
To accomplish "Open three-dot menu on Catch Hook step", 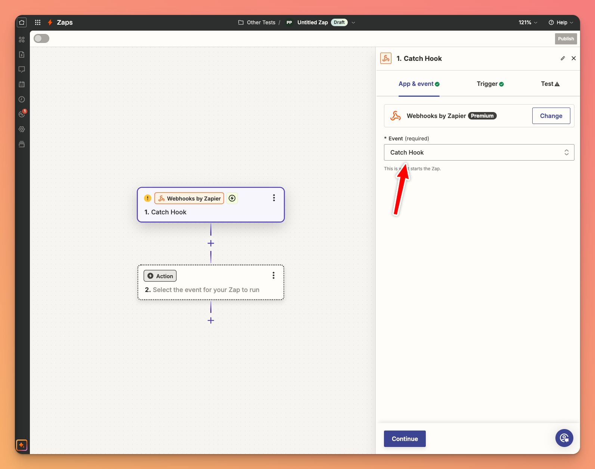I will tap(274, 198).
